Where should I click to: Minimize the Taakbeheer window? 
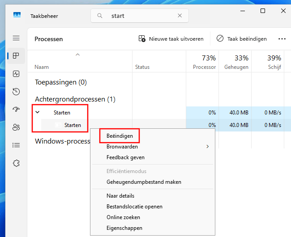[243, 11]
